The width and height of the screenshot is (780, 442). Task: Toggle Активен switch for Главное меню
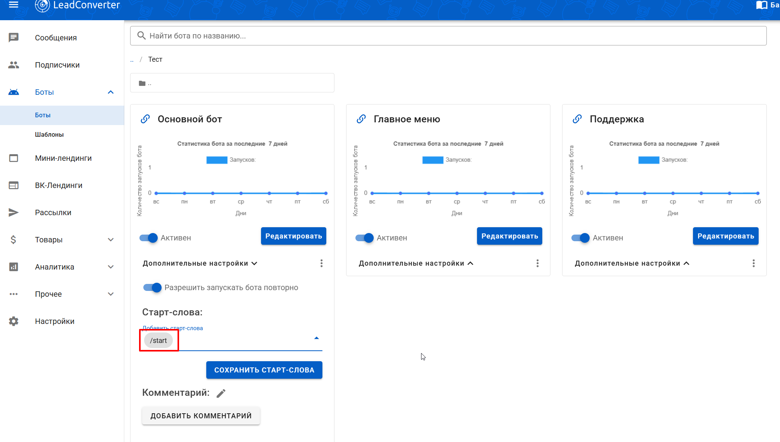pyautogui.click(x=365, y=238)
